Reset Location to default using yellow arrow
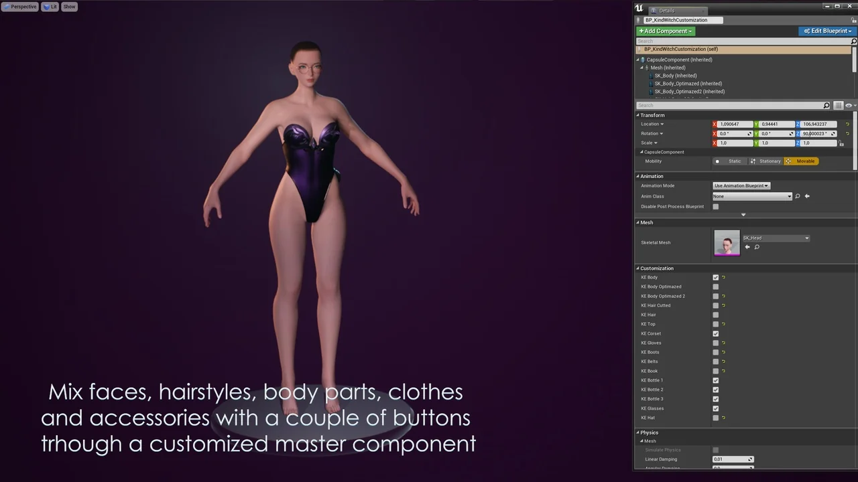This screenshot has height=482, width=858. 847,124
